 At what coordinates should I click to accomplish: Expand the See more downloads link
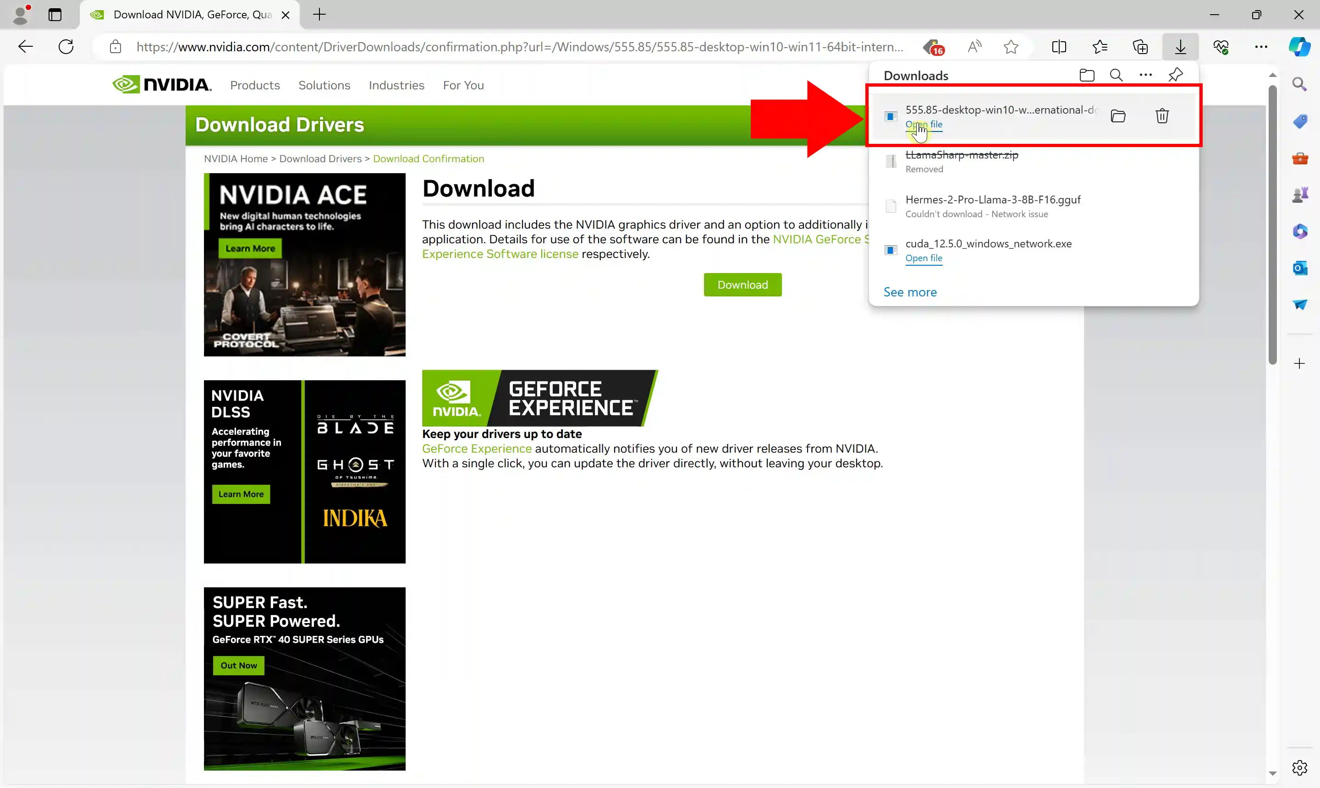[x=910, y=292]
